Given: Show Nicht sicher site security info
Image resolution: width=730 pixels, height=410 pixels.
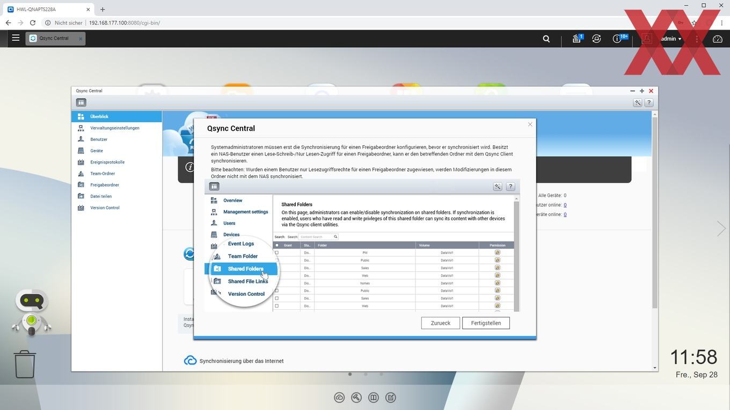Looking at the screenshot, I should [x=64, y=23].
